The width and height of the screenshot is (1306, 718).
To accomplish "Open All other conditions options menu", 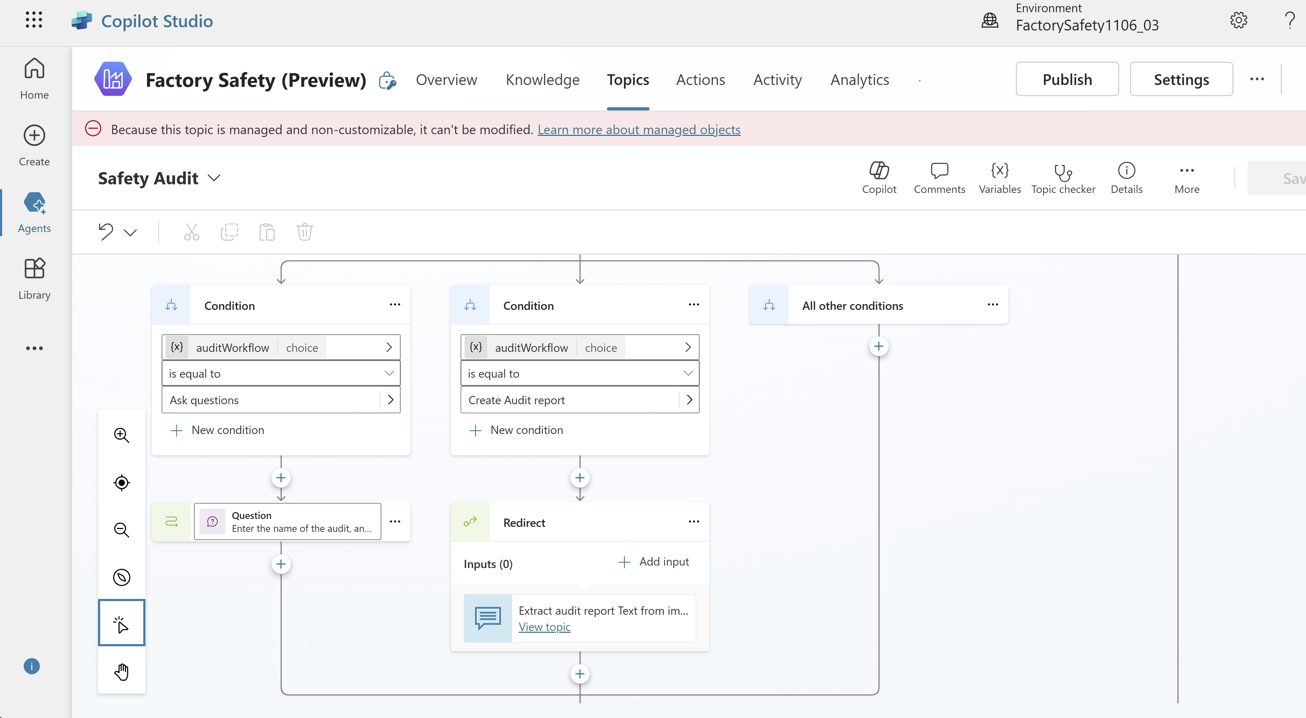I will [x=993, y=304].
